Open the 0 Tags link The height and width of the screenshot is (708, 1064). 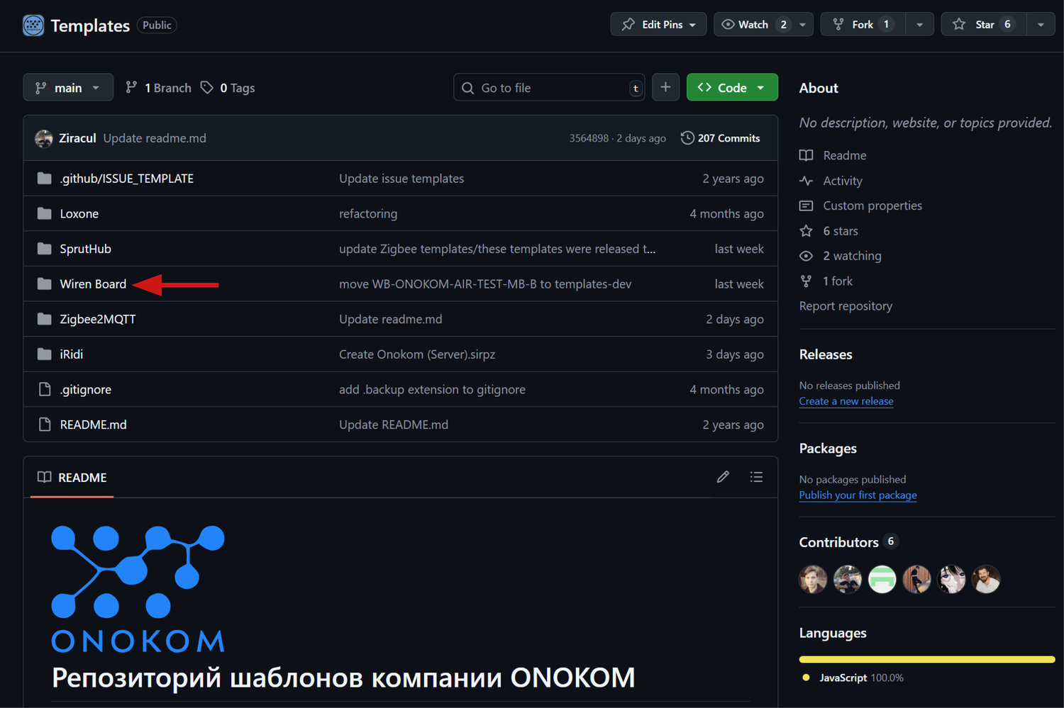(x=228, y=88)
